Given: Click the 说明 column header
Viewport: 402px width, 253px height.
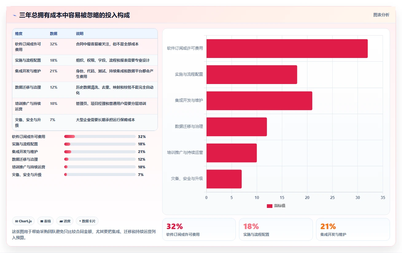Looking at the screenshot, I should click(80, 34).
